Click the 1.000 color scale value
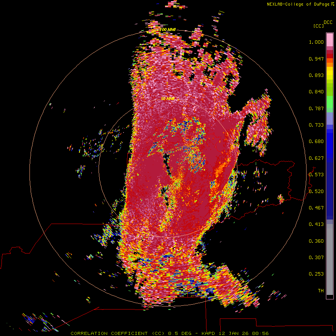Viewport: 336px width, 336px height. 316,42
